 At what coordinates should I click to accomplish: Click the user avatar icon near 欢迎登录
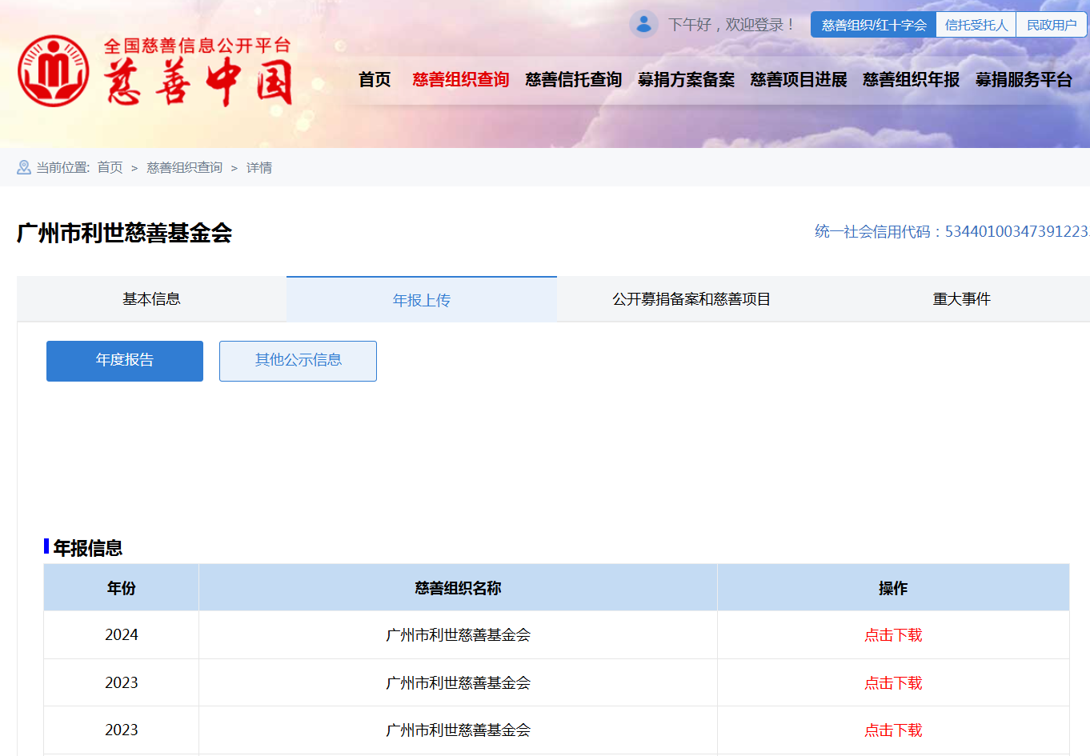[644, 24]
